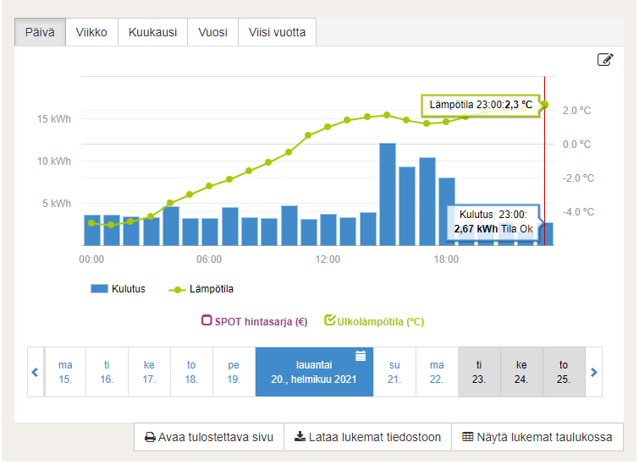Click the Kulutus legend blue swatch

click(99, 289)
